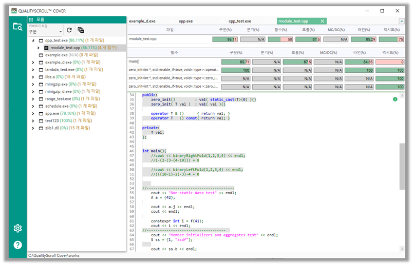Click the code view scroll up arrow
The image size is (413, 265).
coord(402,96)
